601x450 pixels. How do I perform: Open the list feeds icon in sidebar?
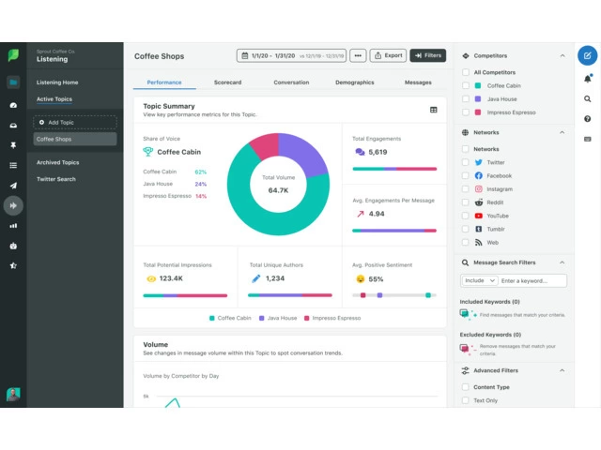tap(13, 165)
